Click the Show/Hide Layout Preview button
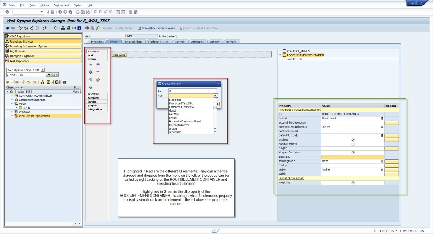433x234 pixels. click(x=157, y=28)
